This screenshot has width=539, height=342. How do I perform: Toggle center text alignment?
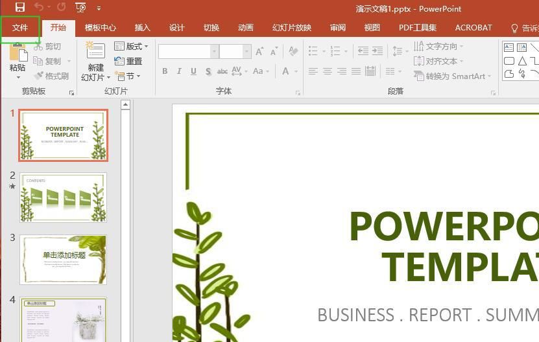pos(328,71)
